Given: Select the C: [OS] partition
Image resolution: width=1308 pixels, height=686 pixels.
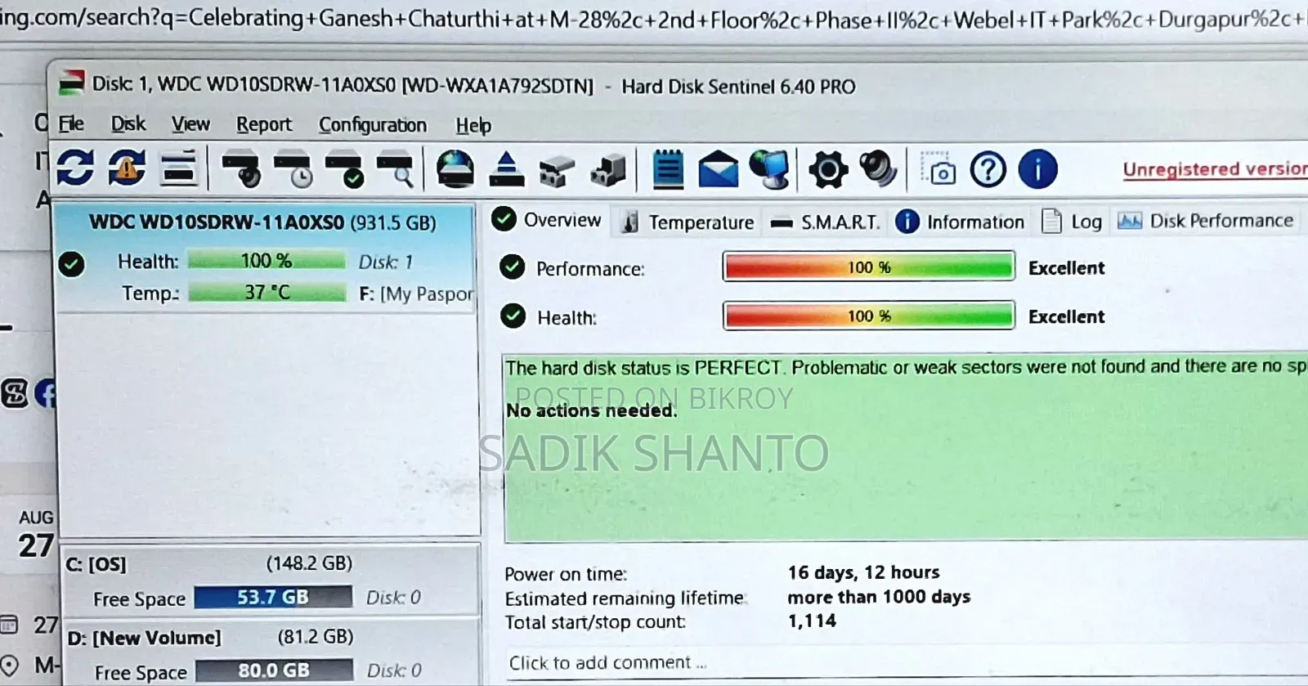Looking at the screenshot, I should [270, 581].
